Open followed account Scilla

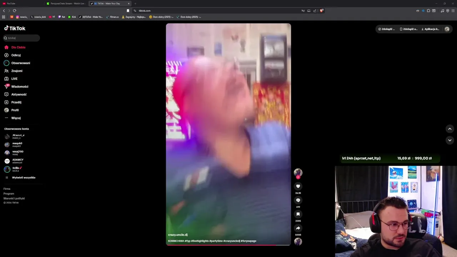[13, 169]
